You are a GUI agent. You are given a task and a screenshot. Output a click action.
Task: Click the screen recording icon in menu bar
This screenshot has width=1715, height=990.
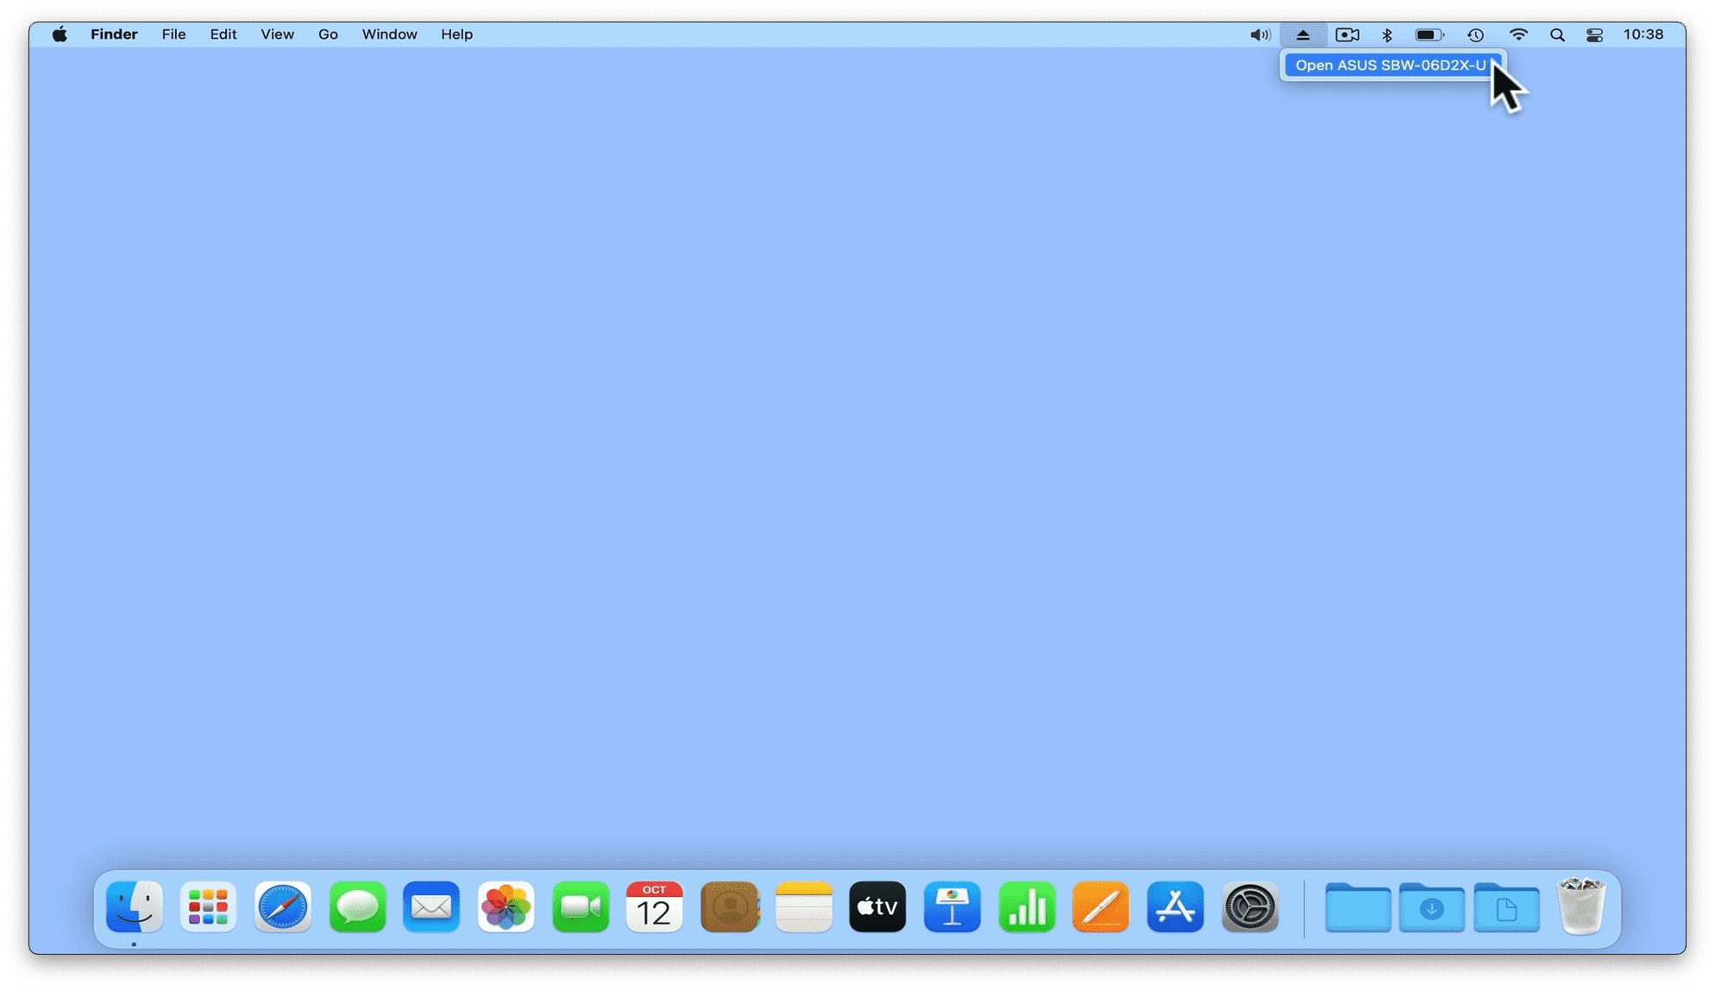[x=1347, y=34]
